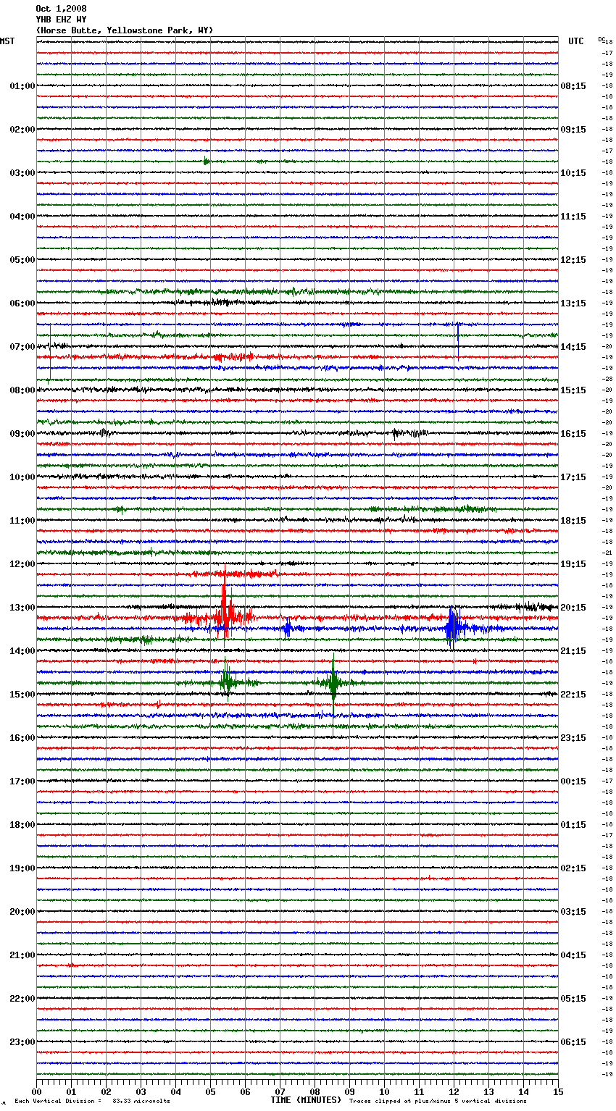Click the 'UTC' time zone label
This screenshot has width=616, height=1111.
576,41
